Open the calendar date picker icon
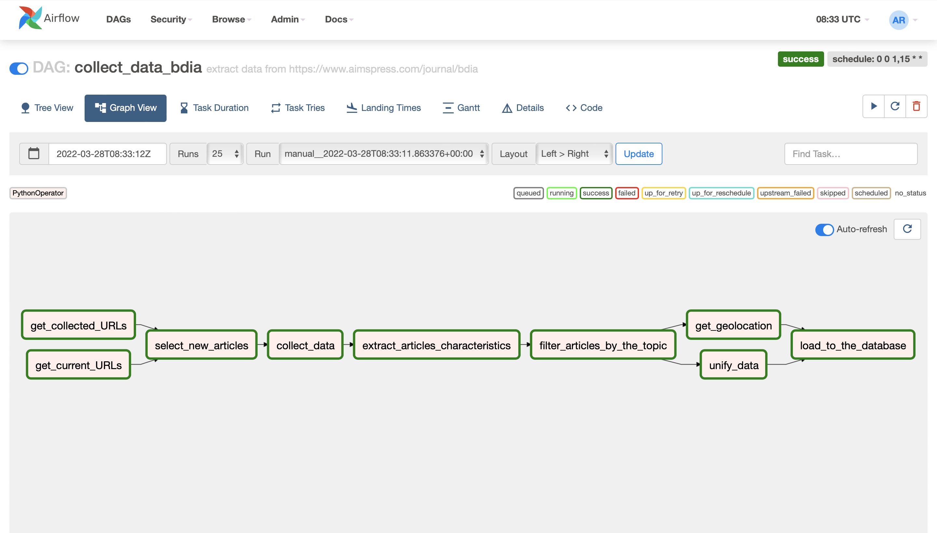This screenshot has width=937, height=533. point(34,154)
